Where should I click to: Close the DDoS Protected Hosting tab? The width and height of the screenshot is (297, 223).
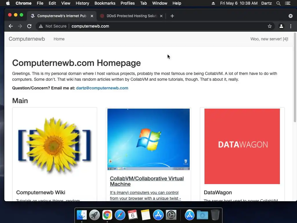[161, 16]
